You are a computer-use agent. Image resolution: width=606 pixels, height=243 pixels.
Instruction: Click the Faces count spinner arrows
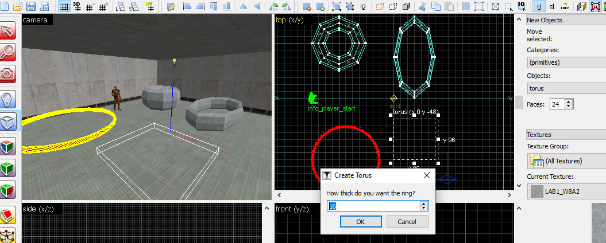pos(569,104)
